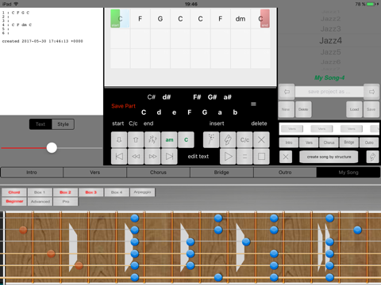Select the G chord cell in the grid
The width and height of the screenshot is (381, 285).
(x=160, y=19)
